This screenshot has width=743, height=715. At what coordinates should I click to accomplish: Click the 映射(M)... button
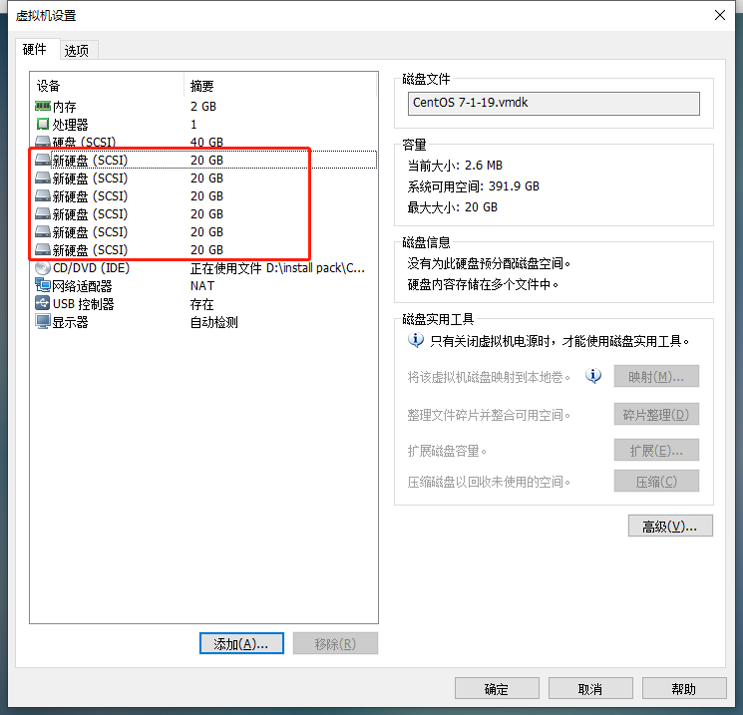pos(656,377)
